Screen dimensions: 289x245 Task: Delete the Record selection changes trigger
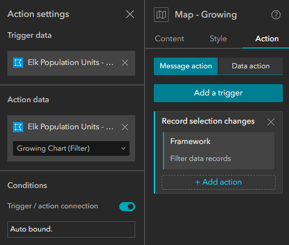point(271,122)
